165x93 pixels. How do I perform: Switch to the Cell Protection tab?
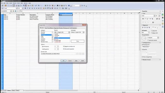click(73, 28)
